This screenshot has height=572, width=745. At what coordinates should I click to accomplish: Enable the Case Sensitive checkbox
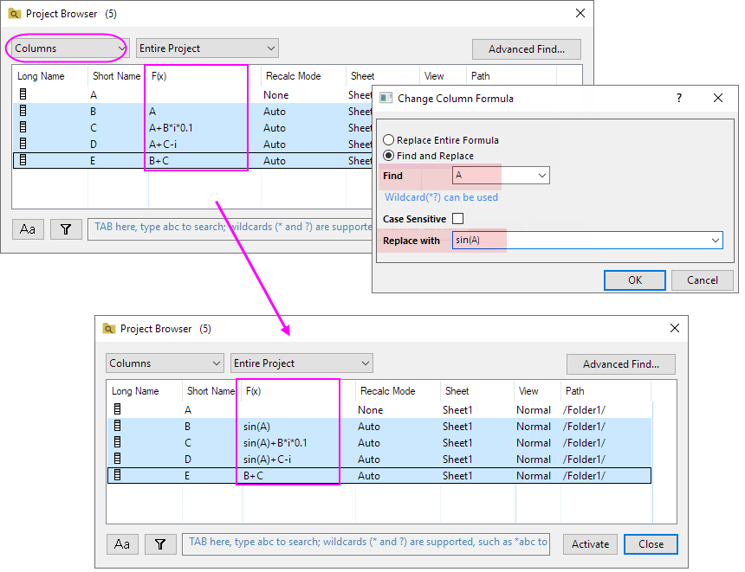(x=457, y=219)
